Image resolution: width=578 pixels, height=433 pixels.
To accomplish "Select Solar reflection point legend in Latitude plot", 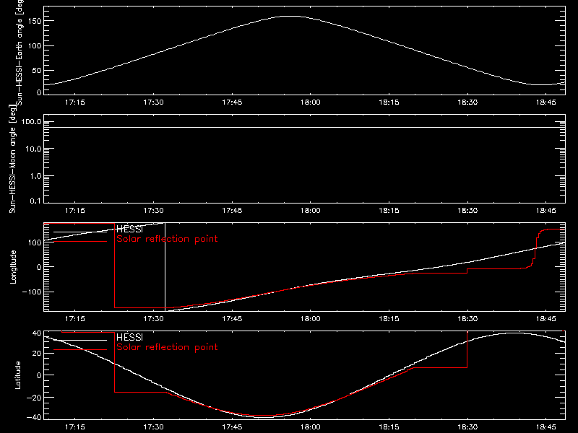I will 167,347.
